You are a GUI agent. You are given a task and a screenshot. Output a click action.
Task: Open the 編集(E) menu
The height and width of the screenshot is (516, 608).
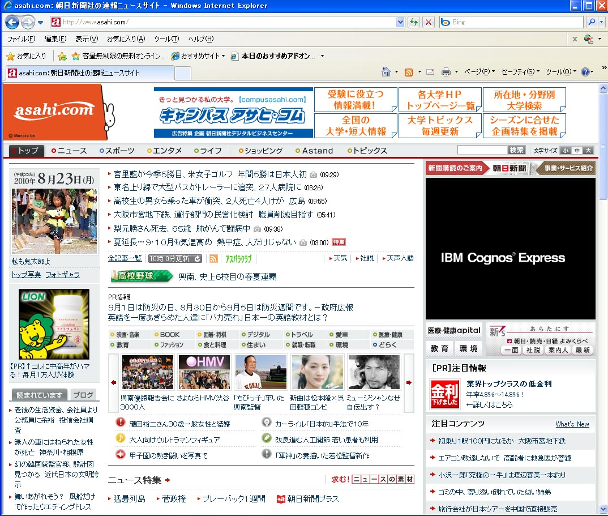[x=55, y=39]
